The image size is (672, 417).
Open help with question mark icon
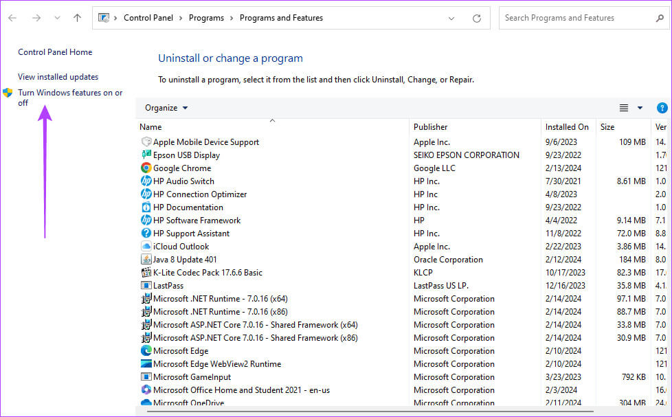point(662,108)
